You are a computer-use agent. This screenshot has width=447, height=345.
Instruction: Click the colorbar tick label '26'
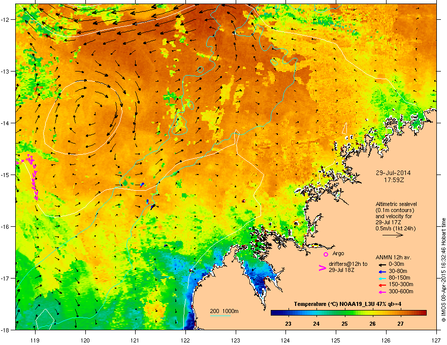372,324
